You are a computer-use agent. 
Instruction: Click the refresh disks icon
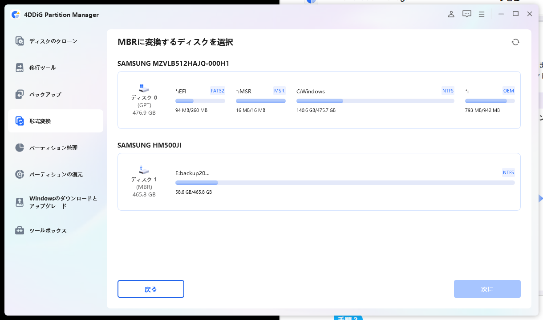tap(515, 42)
